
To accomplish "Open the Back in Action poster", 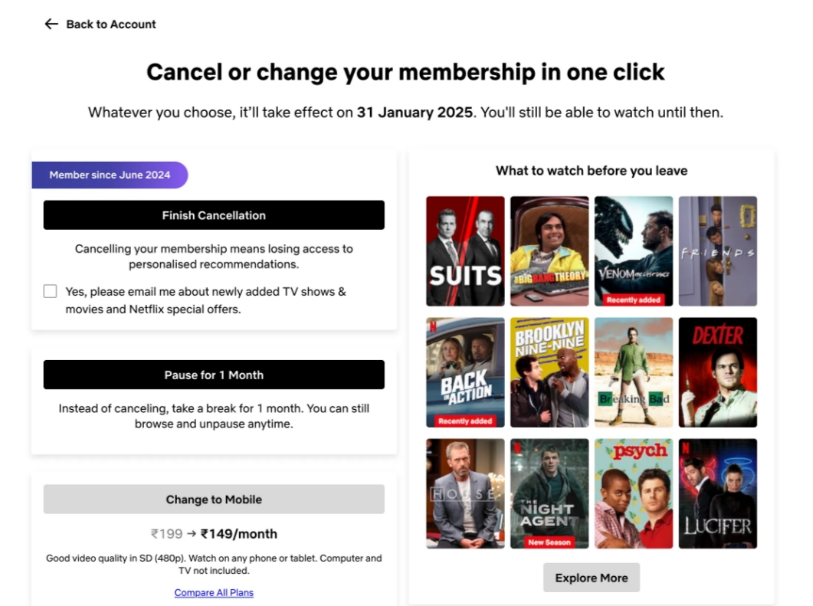I will pos(465,372).
